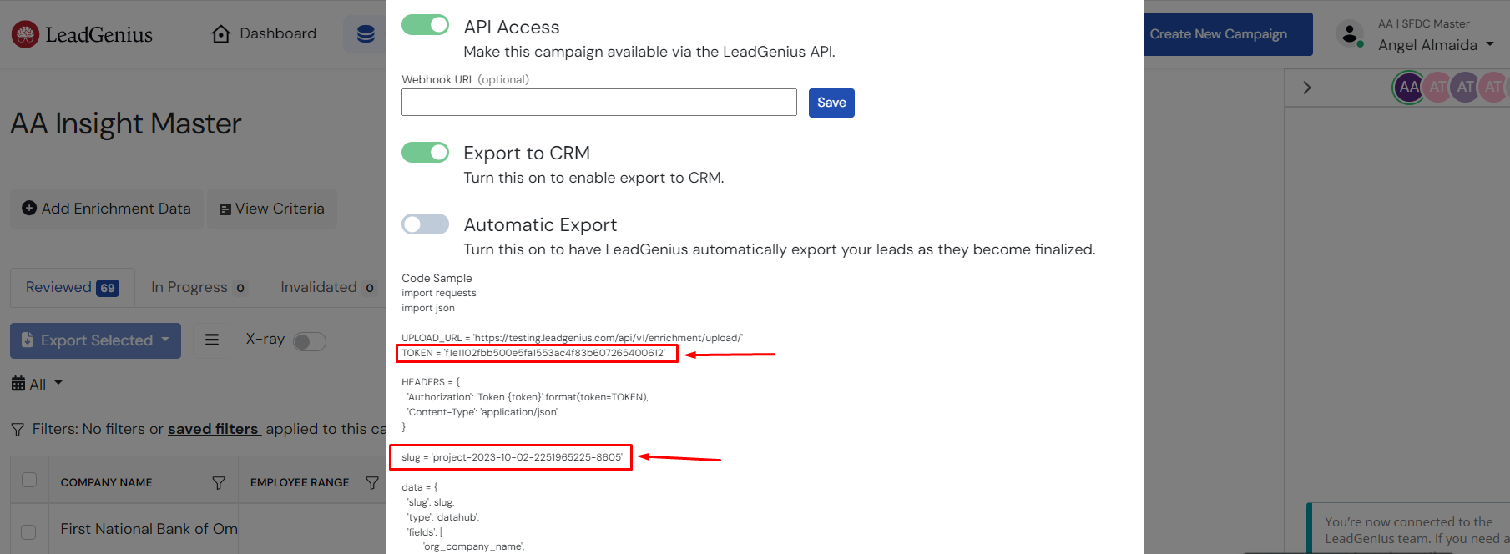1510x554 pixels.
Task: Open the Angel Almaida account dropdown
Action: tap(1436, 45)
